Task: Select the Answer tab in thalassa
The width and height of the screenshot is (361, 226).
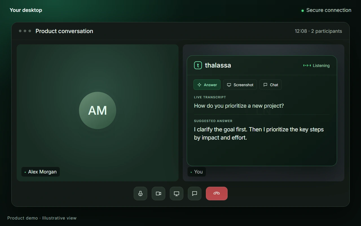Action: point(207,85)
